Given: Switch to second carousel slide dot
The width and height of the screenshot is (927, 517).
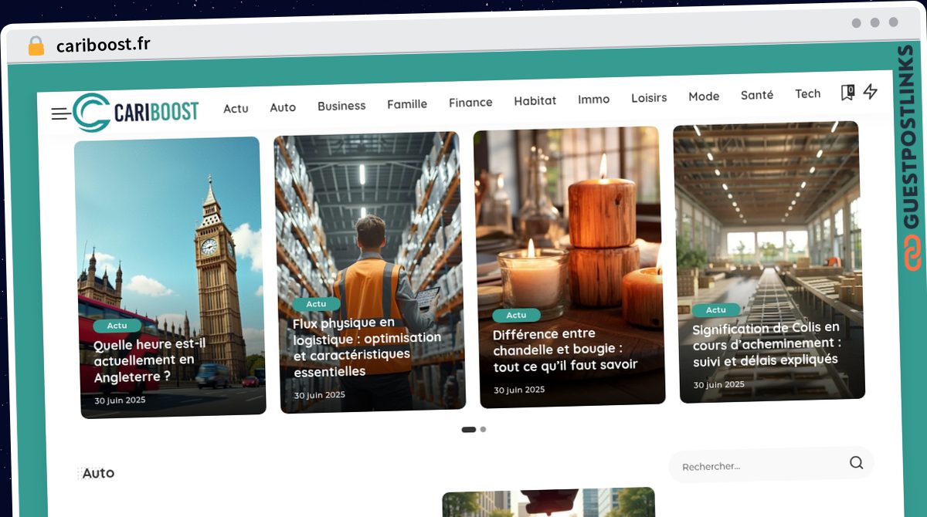Looking at the screenshot, I should coord(483,429).
